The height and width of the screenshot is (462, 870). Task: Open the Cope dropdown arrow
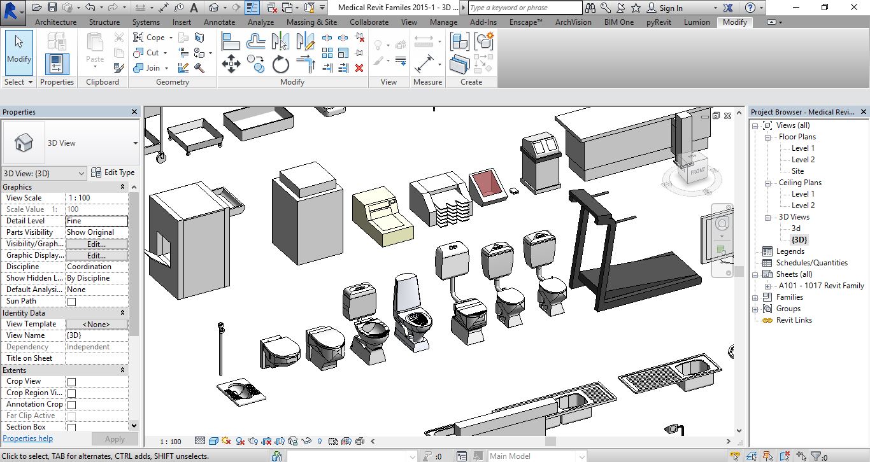tap(171, 38)
